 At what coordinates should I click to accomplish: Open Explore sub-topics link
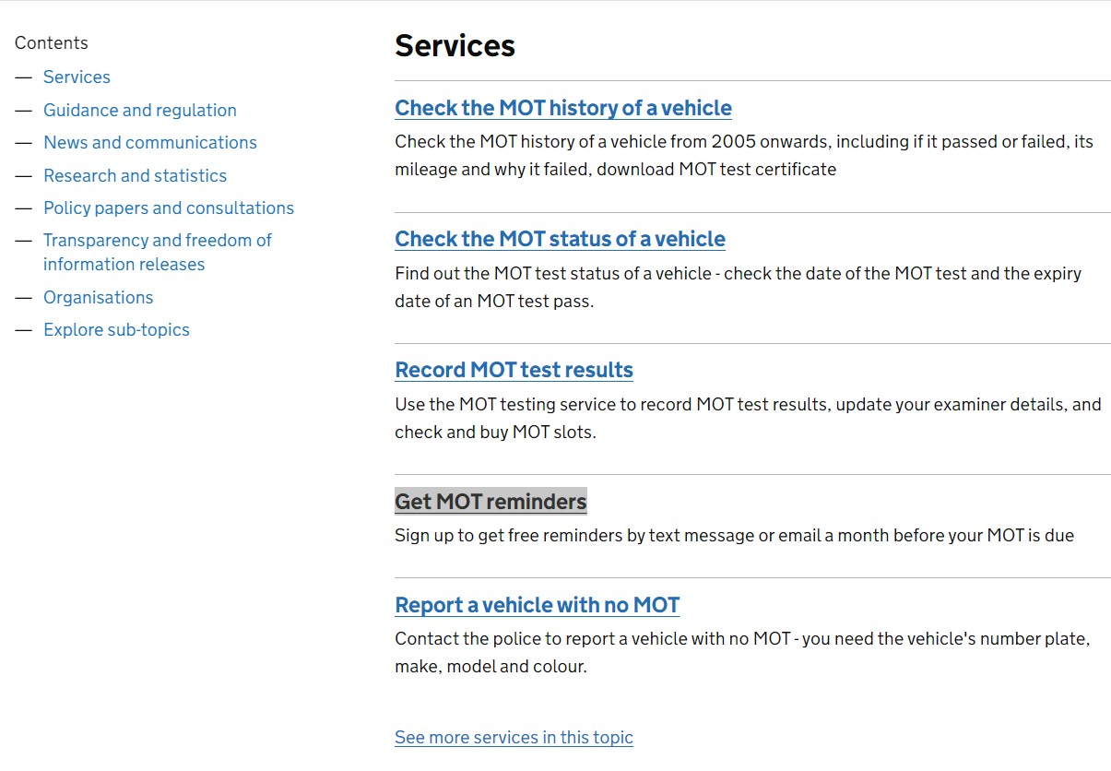[x=116, y=330]
